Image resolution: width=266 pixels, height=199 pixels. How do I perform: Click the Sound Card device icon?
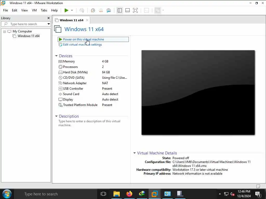(x=60, y=94)
